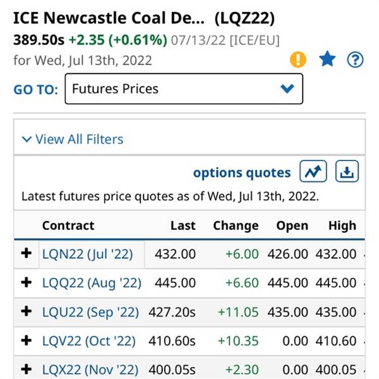
Task: Expand the LQQ22 (Aug '22) row plus icon
Action: (x=27, y=282)
